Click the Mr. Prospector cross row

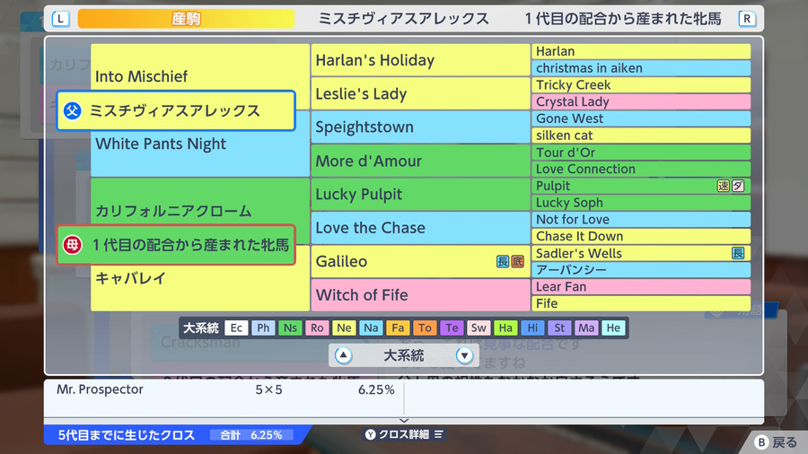tap(225, 389)
